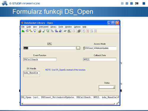Image resolution: width=148 pixels, height=111 pixels.
Task: Click the green Run function panel icon
Action: (x=23, y=31)
